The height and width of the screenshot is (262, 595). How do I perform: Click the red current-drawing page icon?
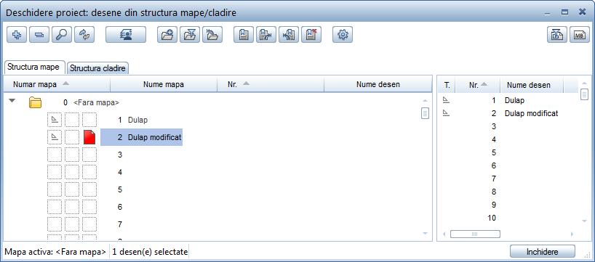[x=89, y=137]
